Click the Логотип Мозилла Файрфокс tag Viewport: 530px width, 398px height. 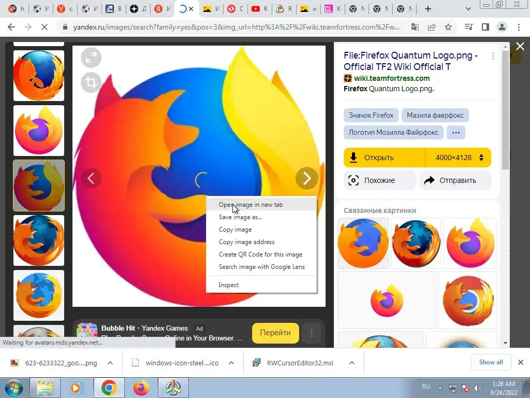pos(393,132)
